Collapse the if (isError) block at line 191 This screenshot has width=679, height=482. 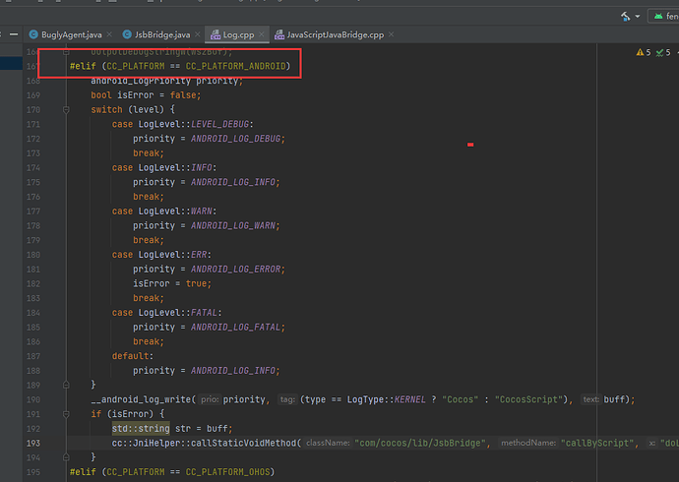click(66, 414)
